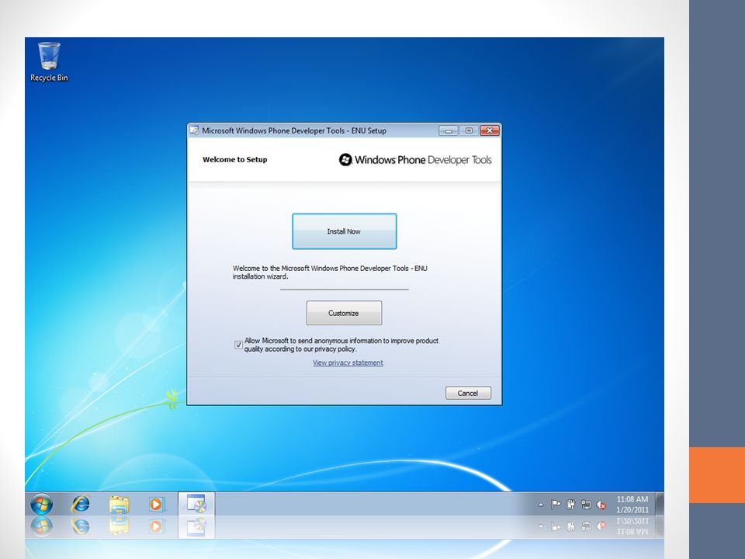Open the View privacy statement link

[x=348, y=363]
